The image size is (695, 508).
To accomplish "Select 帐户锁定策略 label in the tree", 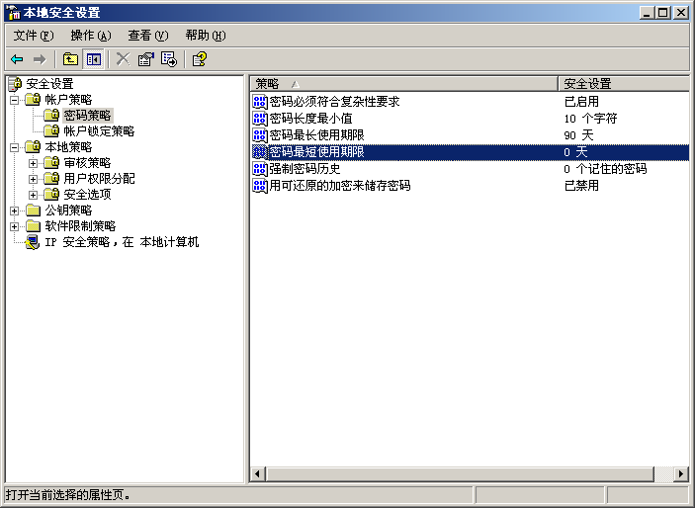I will point(99,131).
